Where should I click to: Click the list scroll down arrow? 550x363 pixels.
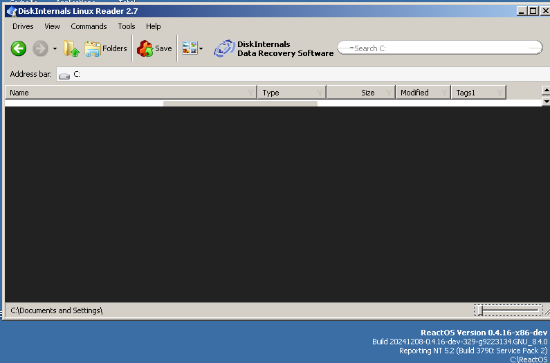click(546, 102)
